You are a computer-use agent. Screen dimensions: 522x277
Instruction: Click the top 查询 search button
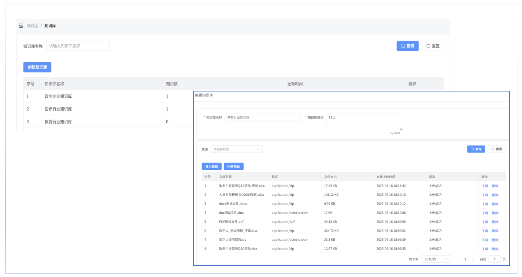click(407, 46)
